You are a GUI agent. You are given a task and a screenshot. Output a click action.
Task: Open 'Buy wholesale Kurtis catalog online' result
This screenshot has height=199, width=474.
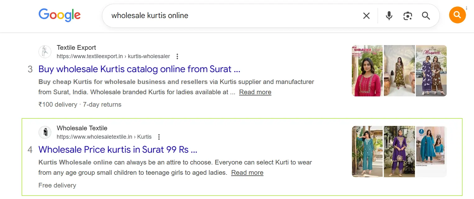click(139, 69)
